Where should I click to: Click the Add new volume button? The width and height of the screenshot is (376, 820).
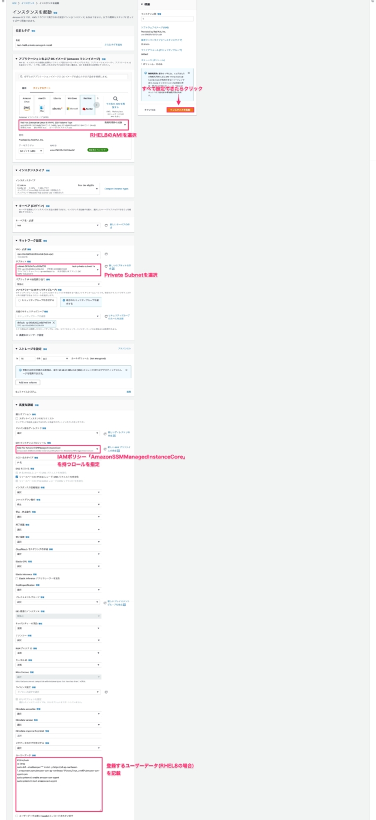tap(28, 382)
